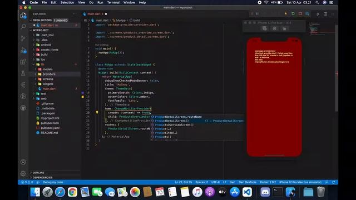
Task: Open Dart DevTools from debug toolbar
Action: pyautogui.click(x=307, y=14)
